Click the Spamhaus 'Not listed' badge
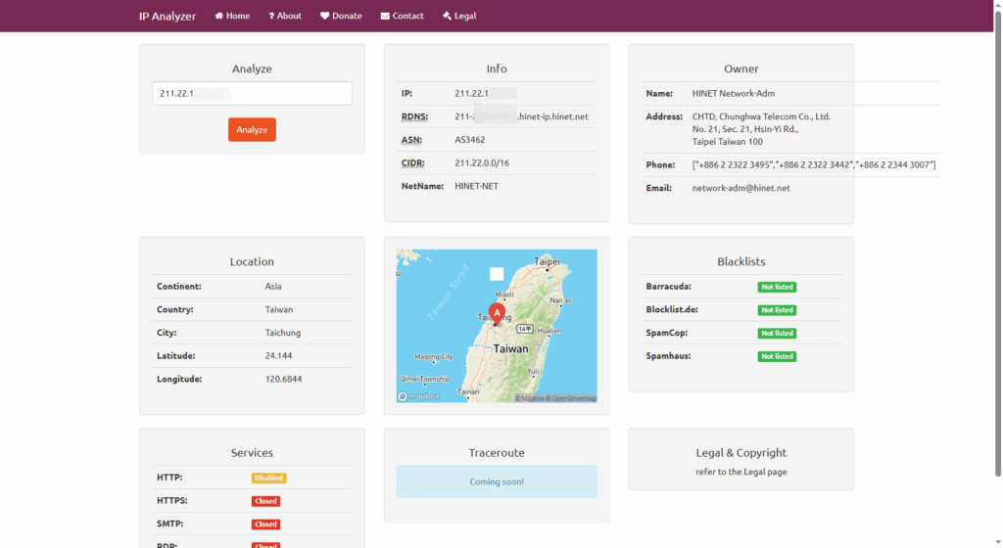The height and width of the screenshot is (548, 1003). (x=777, y=356)
